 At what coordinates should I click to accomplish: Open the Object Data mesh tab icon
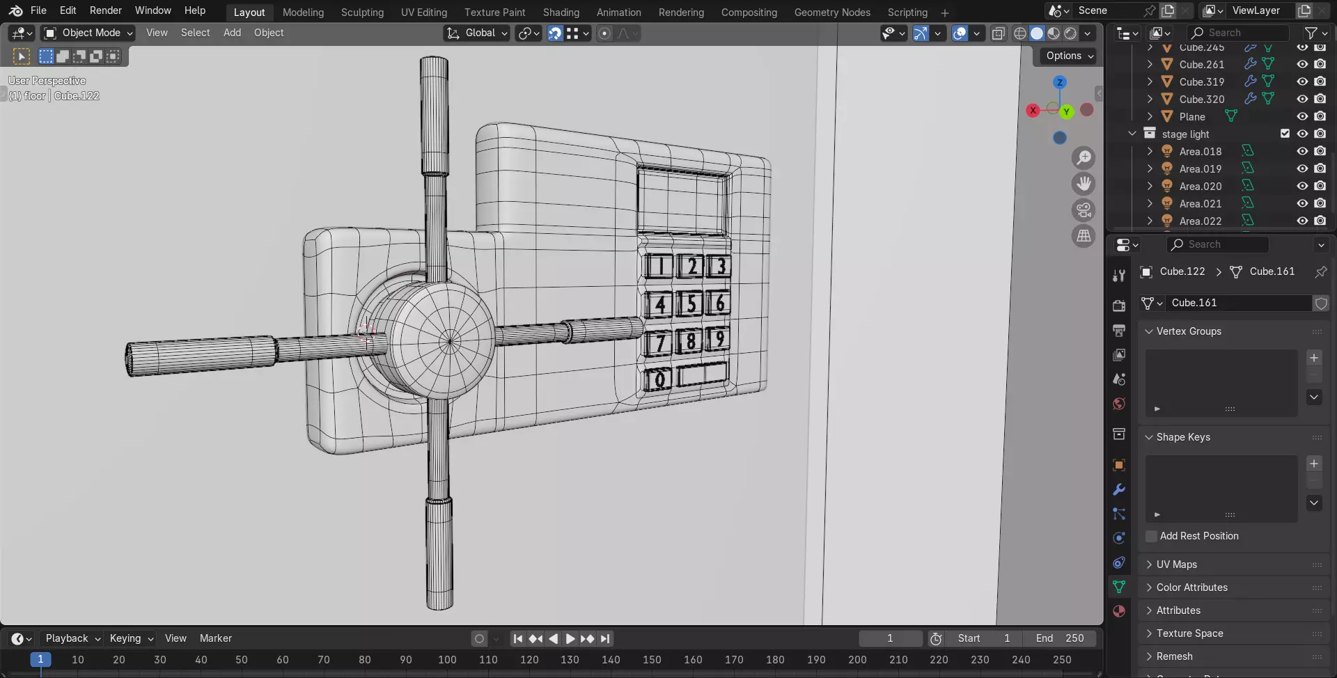1119,587
